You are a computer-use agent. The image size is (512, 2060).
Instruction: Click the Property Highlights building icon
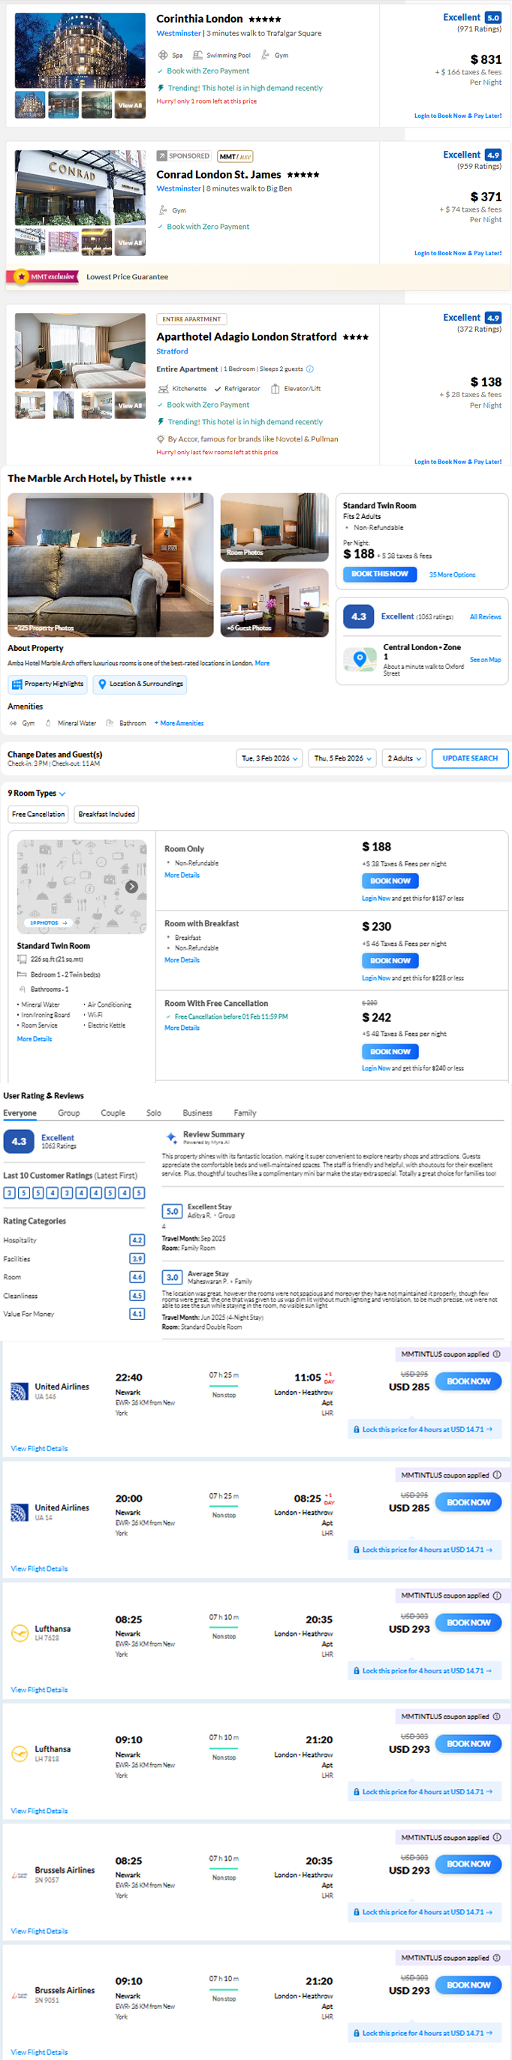point(17,684)
